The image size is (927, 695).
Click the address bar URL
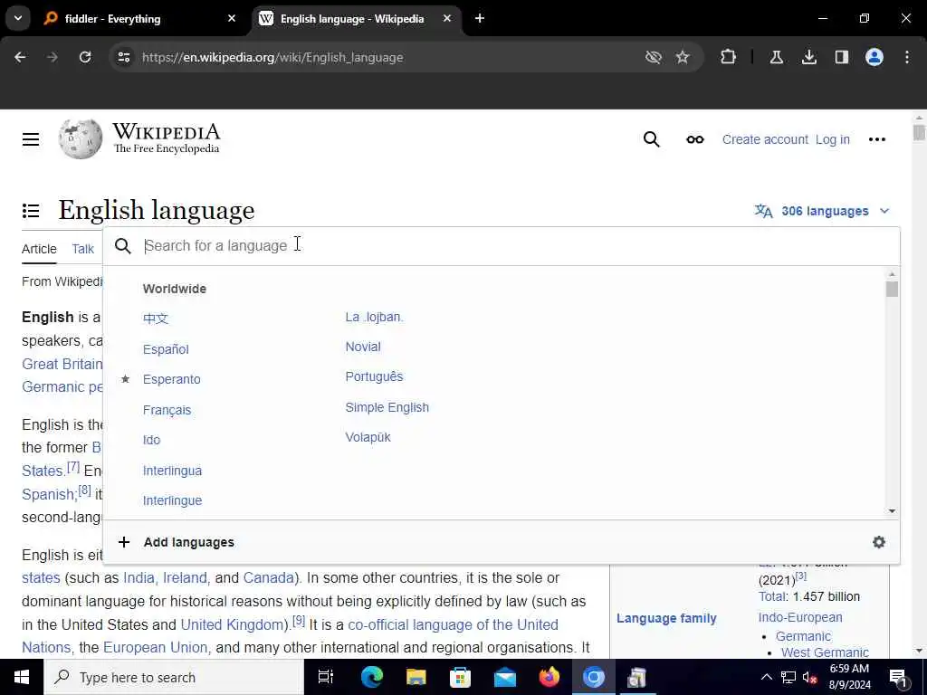tap(272, 57)
